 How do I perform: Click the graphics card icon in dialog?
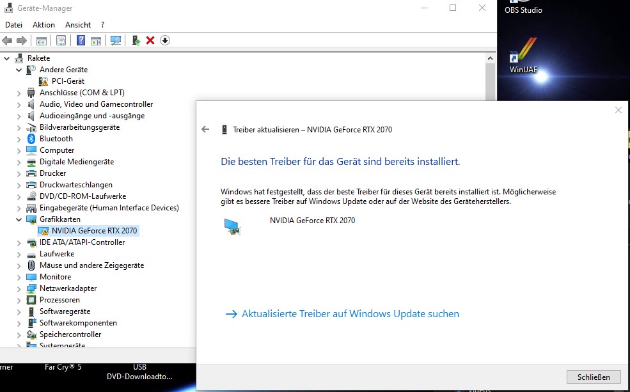click(x=232, y=226)
